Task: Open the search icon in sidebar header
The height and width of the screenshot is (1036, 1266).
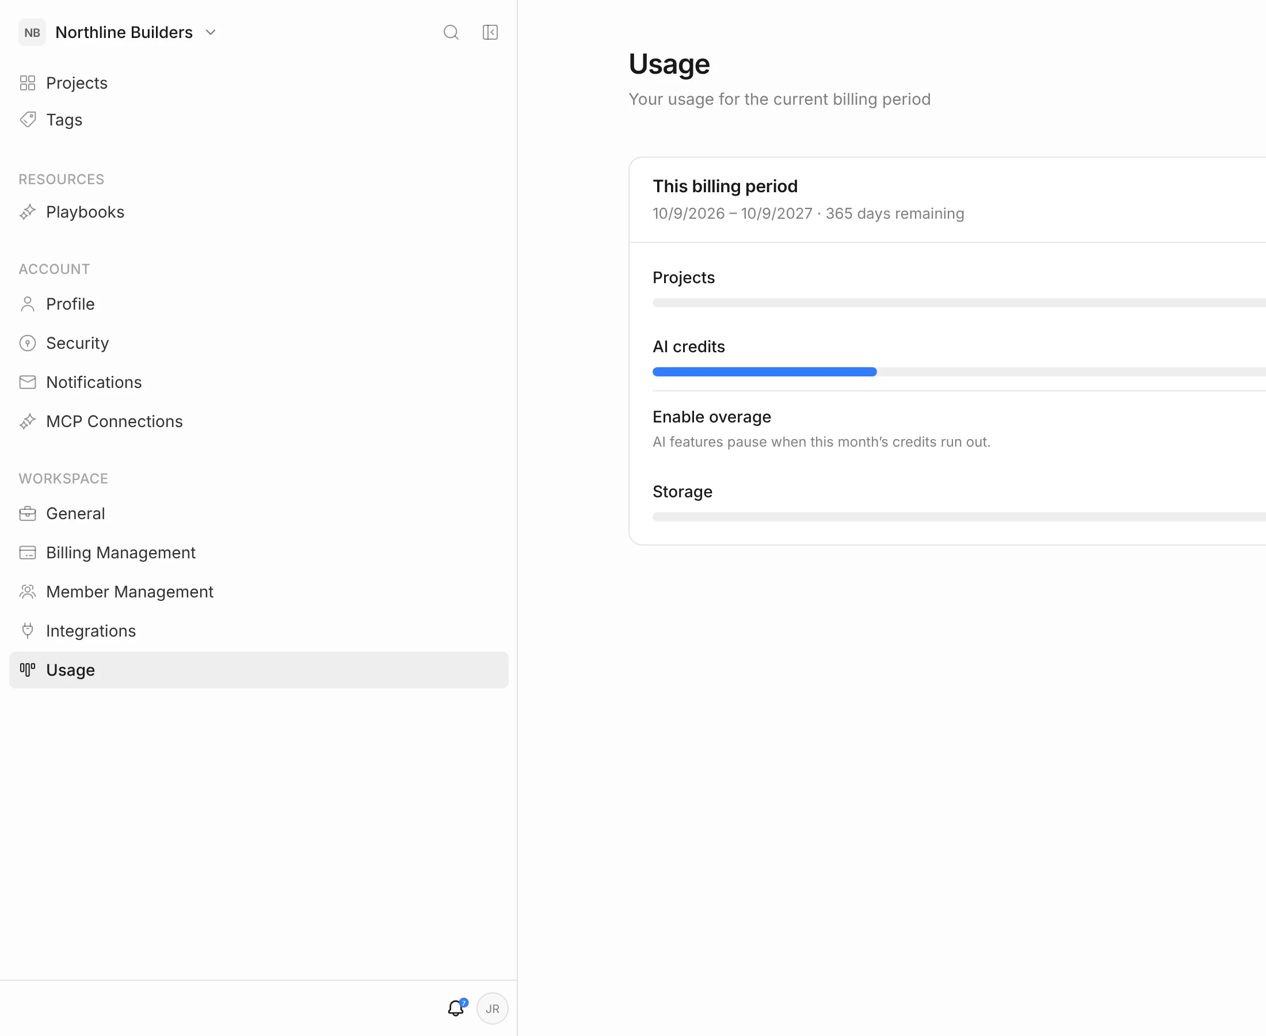Action: coord(451,32)
